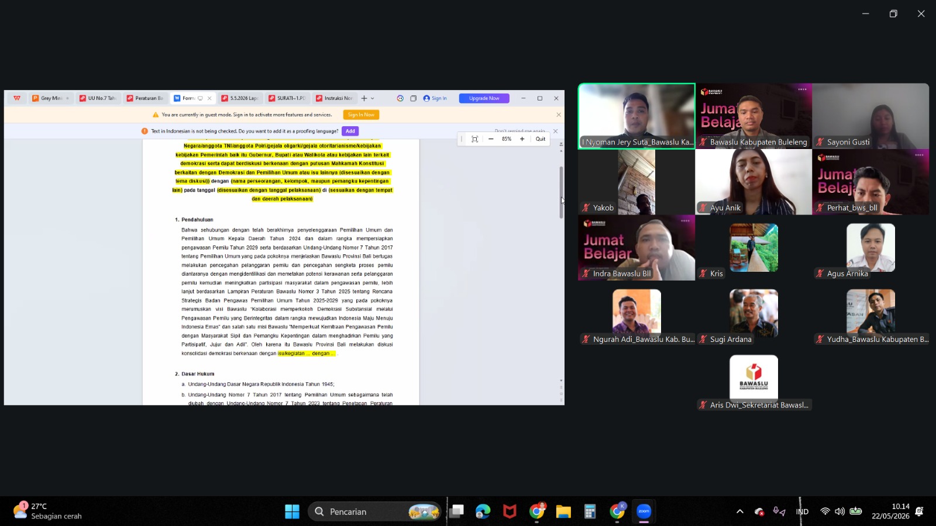
Task: Zoom out with the minus icon
Action: [x=491, y=139]
